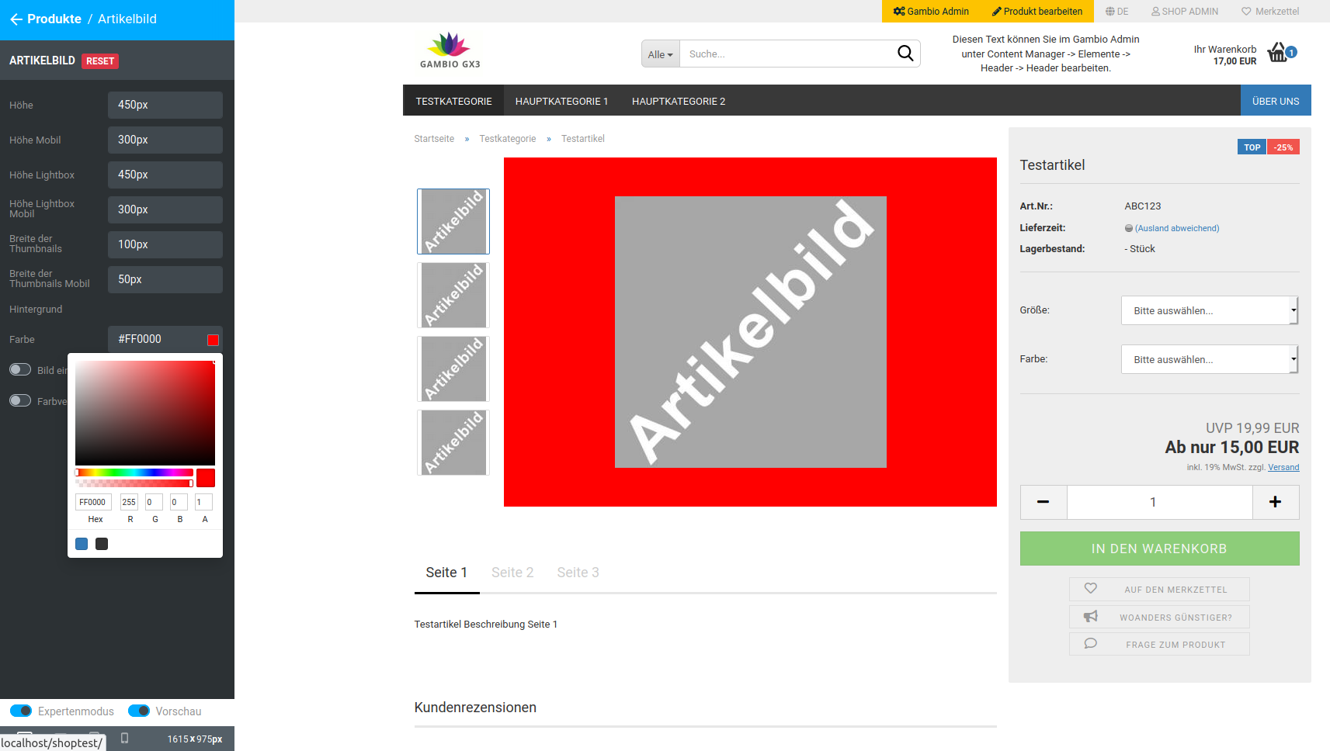Select the second Artikelbild thumbnail
The width and height of the screenshot is (1330, 751).
[x=453, y=295]
